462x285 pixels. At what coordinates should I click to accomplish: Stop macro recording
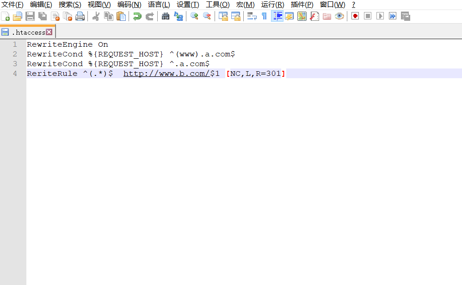[367, 16]
